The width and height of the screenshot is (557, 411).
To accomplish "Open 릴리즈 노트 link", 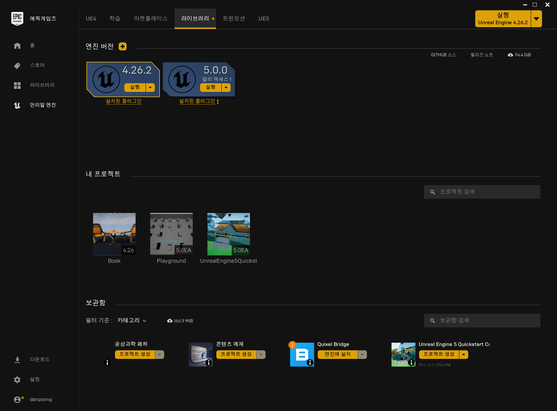I will point(482,55).
